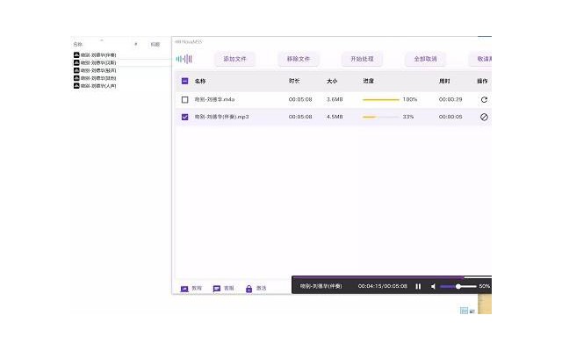562x351 pixels.
Task: Open the (人声) file in the file explorer list
Action: point(95,86)
